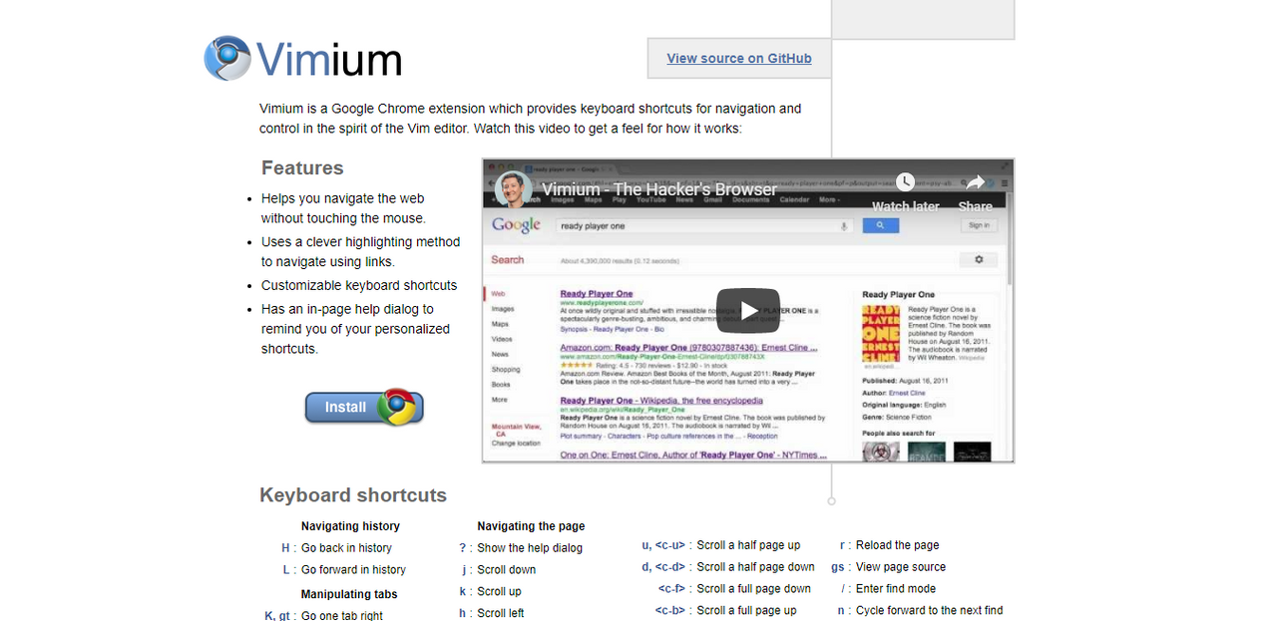This screenshot has width=1277, height=621.
Task: Click the Chrome icon on the Install button
Action: tap(398, 407)
